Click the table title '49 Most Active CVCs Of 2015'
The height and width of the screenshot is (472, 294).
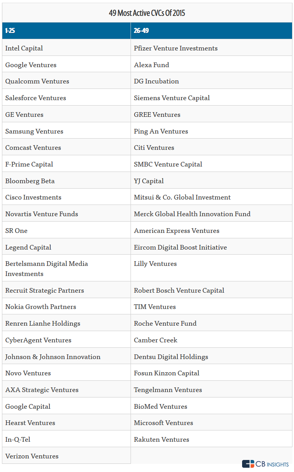147,13
